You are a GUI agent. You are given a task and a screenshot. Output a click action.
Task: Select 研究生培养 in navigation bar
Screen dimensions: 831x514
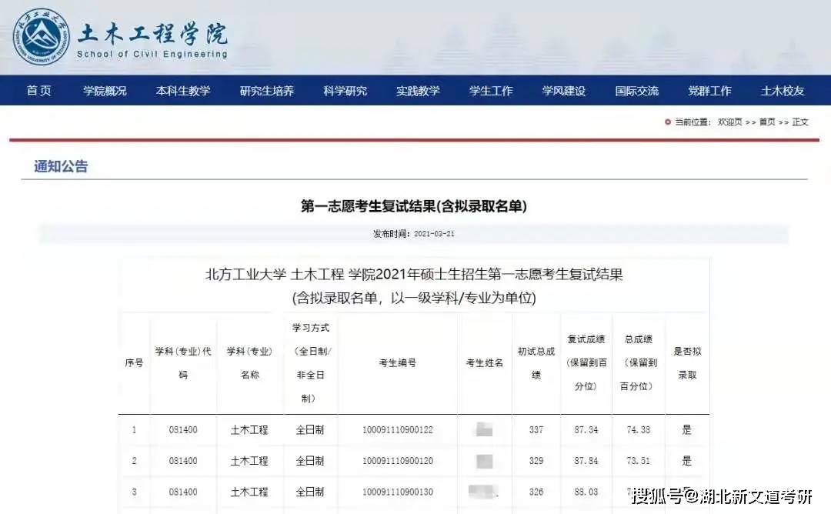(267, 91)
